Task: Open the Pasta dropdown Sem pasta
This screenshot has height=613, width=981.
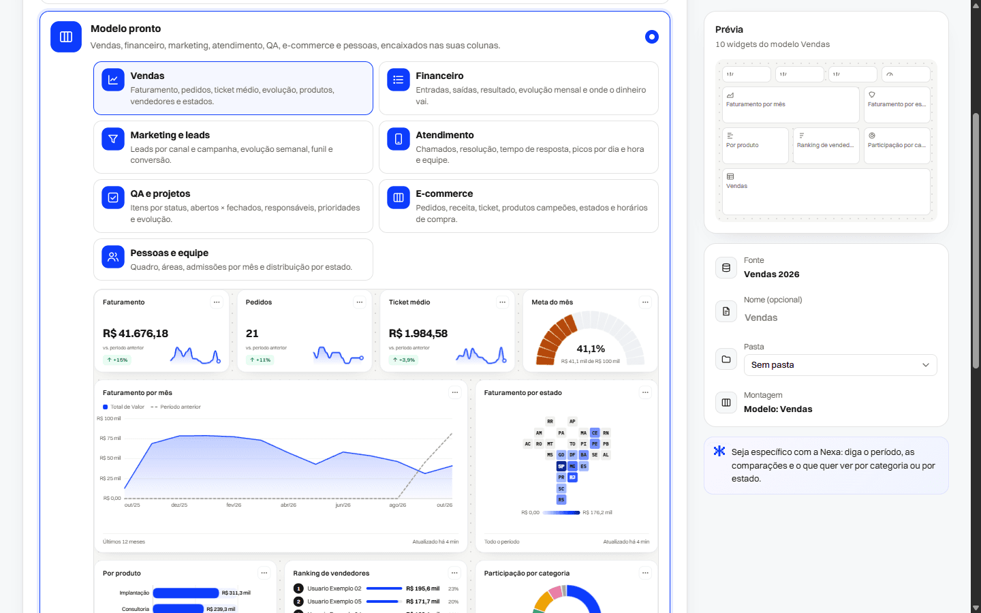Action: pos(841,365)
